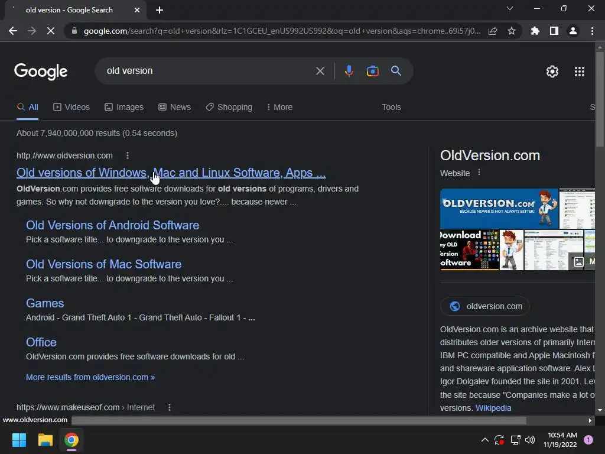Viewport: 605px width, 454px height.
Task: Open Chrome's three-dot menu
Action: tap(592, 31)
